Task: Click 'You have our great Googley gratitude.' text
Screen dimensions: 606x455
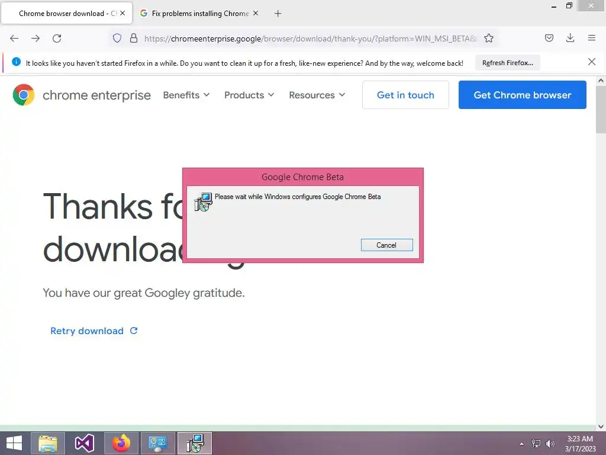Action: point(143,293)
